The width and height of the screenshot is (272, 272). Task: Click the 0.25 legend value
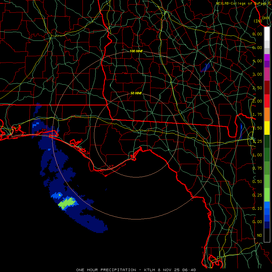click(x=257, y=195)
